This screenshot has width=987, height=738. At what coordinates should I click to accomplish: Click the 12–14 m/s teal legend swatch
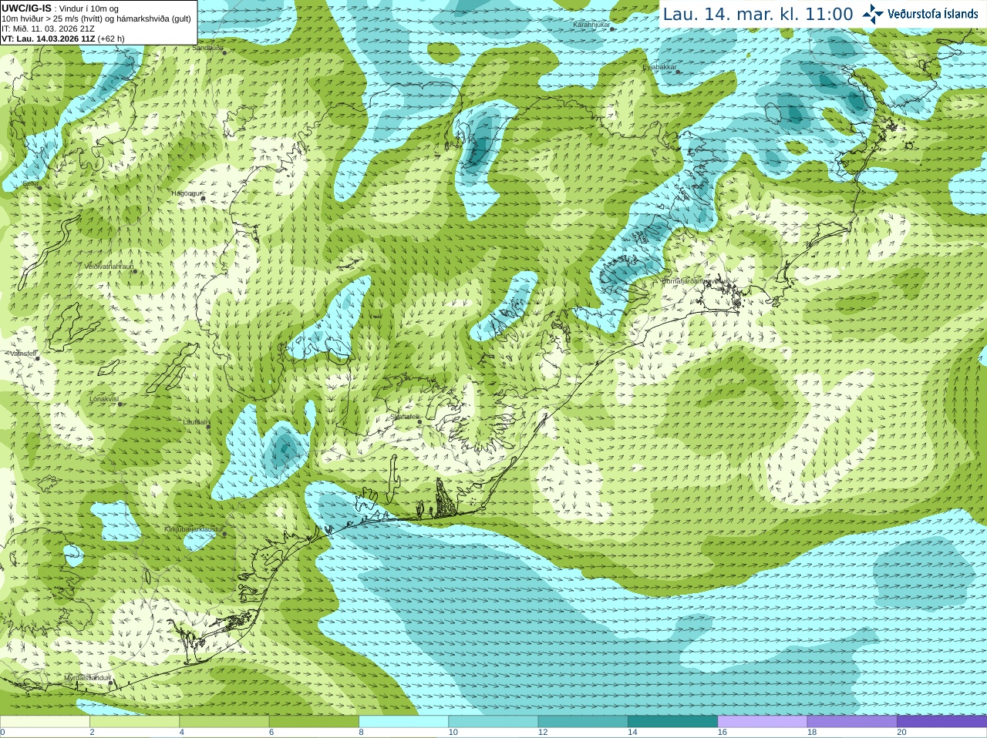click(583, 722)
